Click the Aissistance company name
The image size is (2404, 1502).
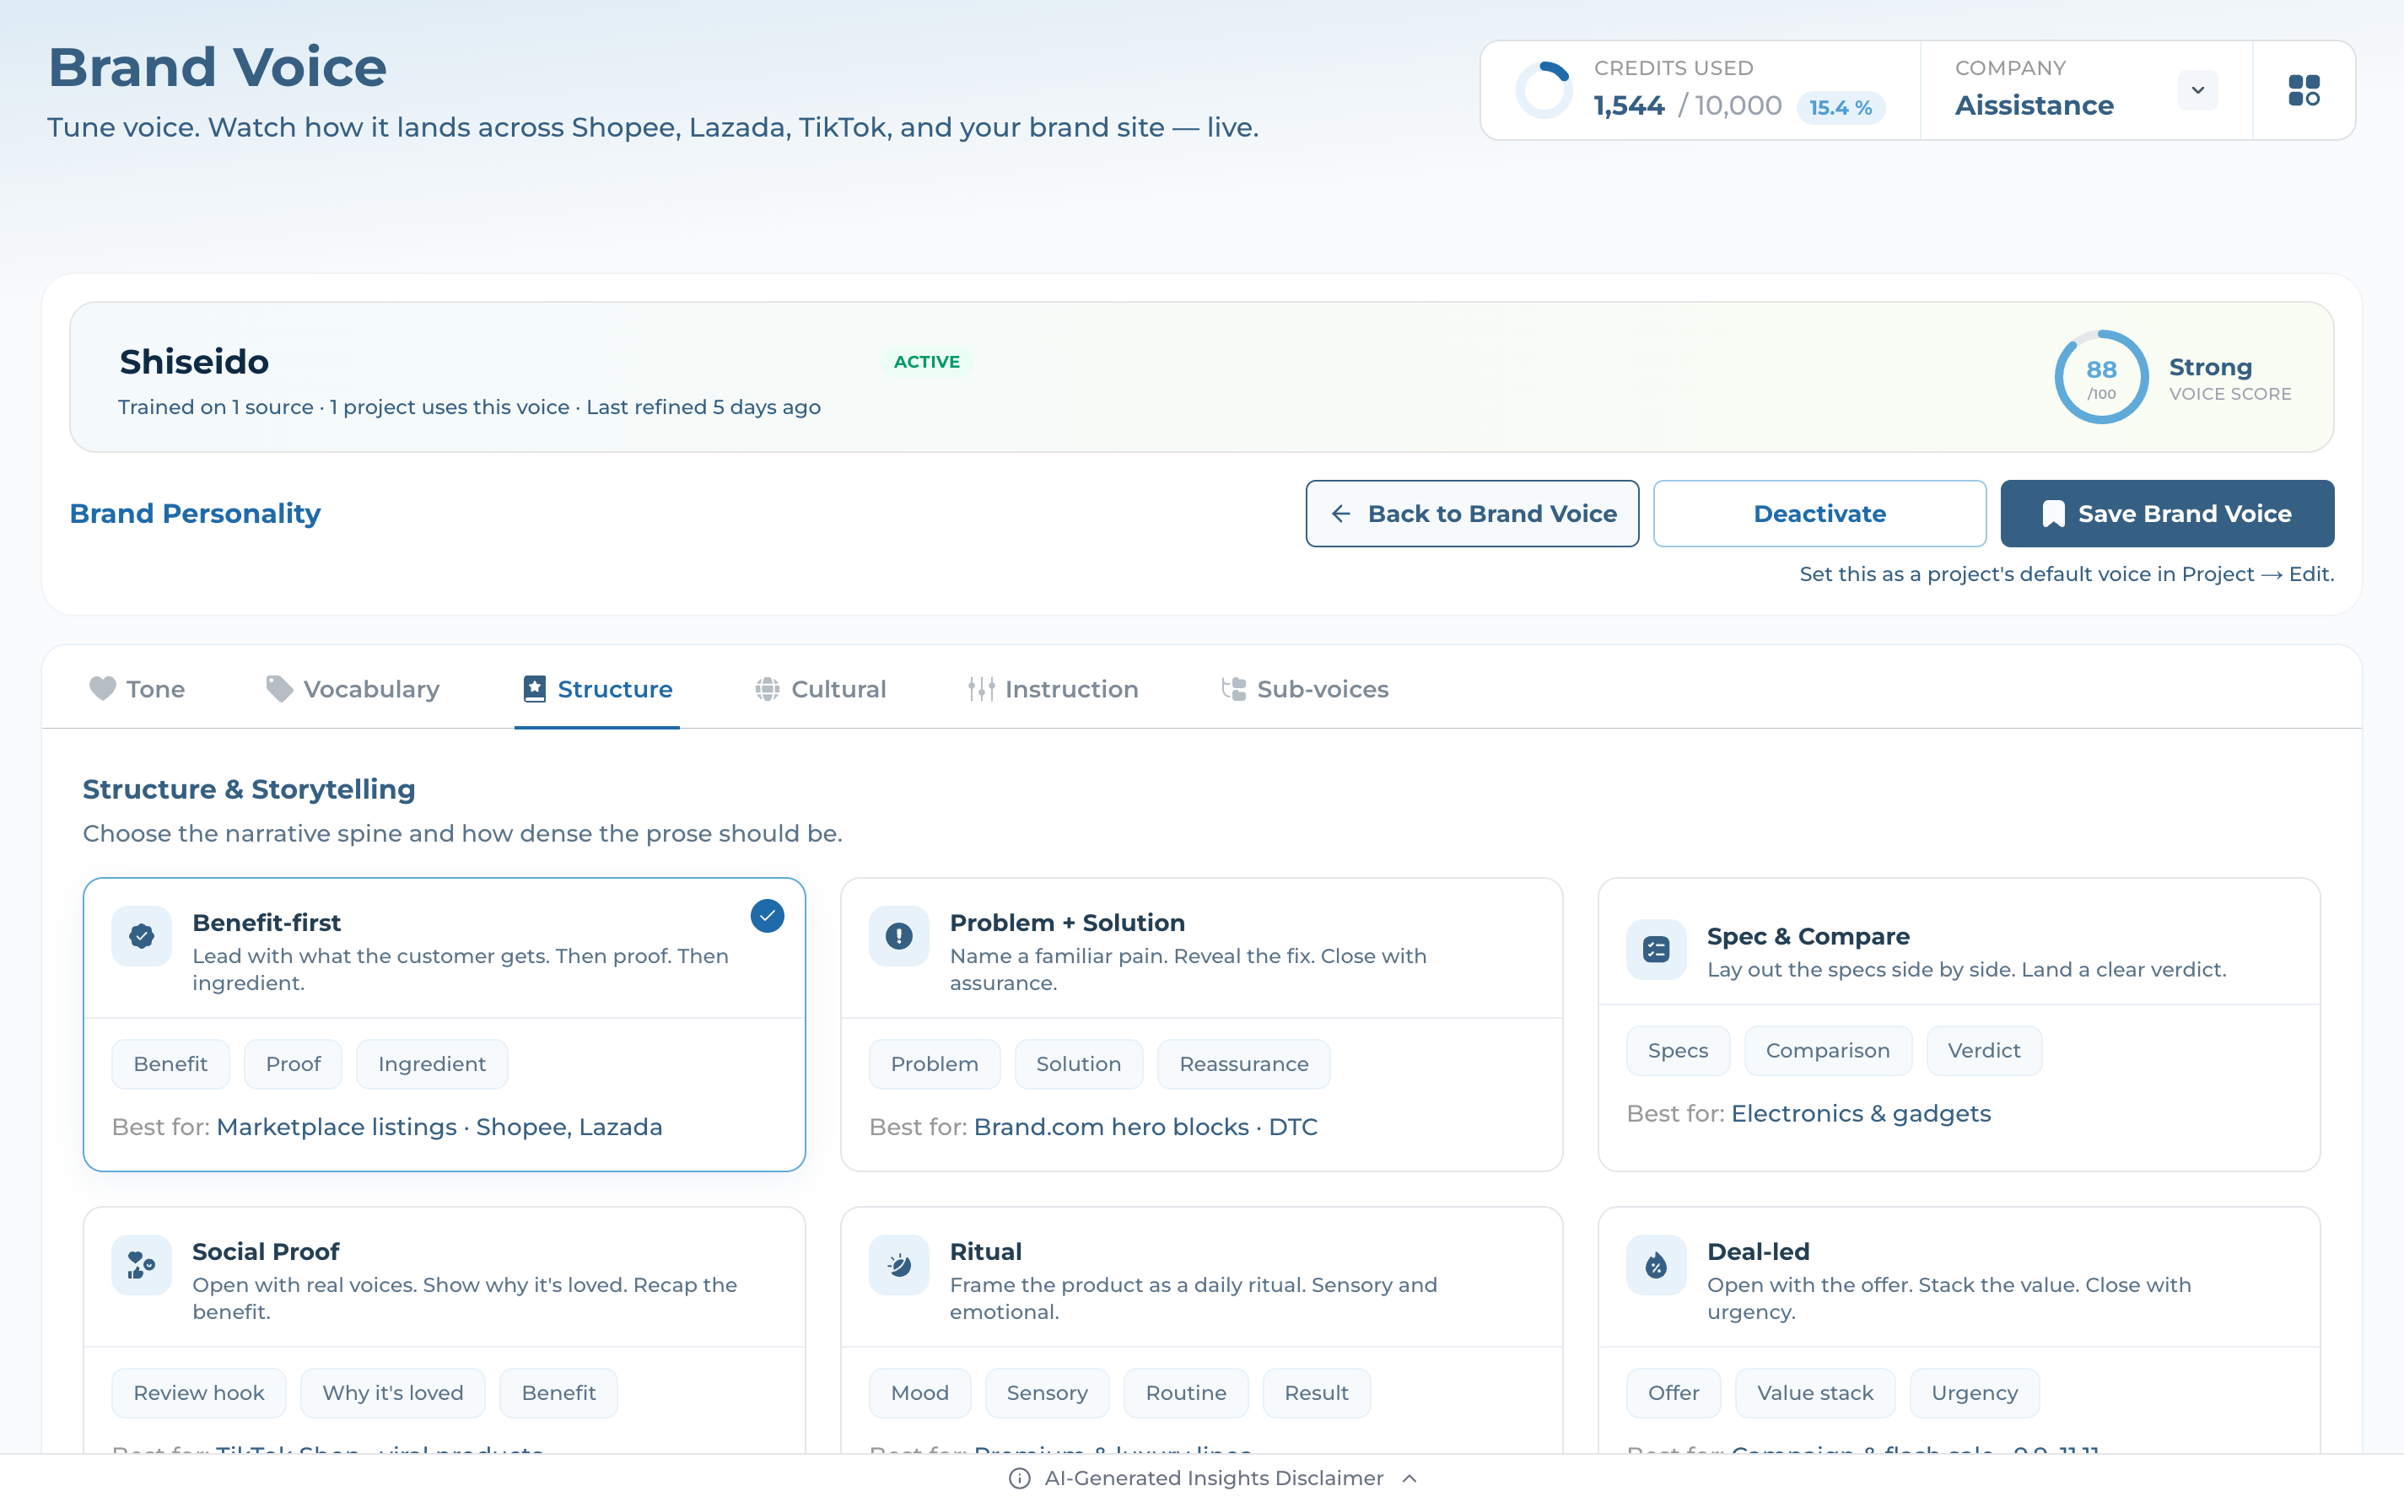2034,105
